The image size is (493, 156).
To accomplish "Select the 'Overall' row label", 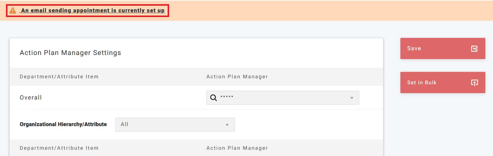I will 31,98.
